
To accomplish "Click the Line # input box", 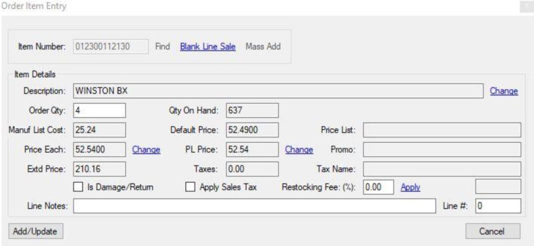I will [498, 206].
